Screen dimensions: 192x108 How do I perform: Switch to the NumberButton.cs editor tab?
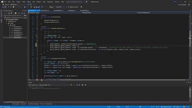[58, 10]
